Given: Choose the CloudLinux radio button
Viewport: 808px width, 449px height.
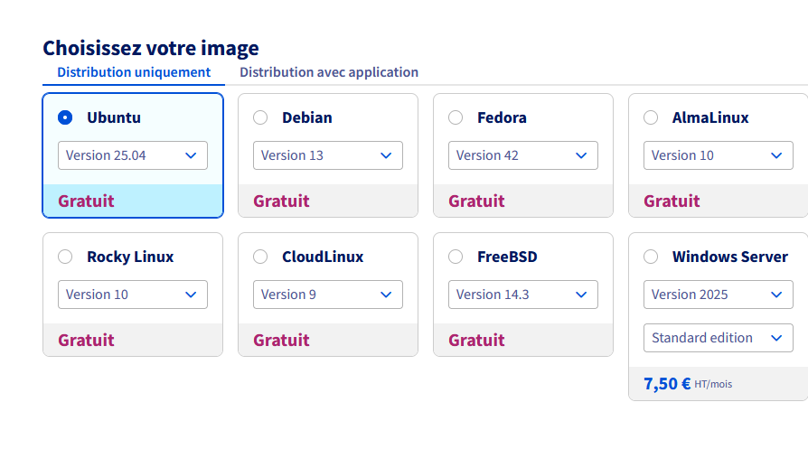Looking at the screenshot, I should 260,257.
